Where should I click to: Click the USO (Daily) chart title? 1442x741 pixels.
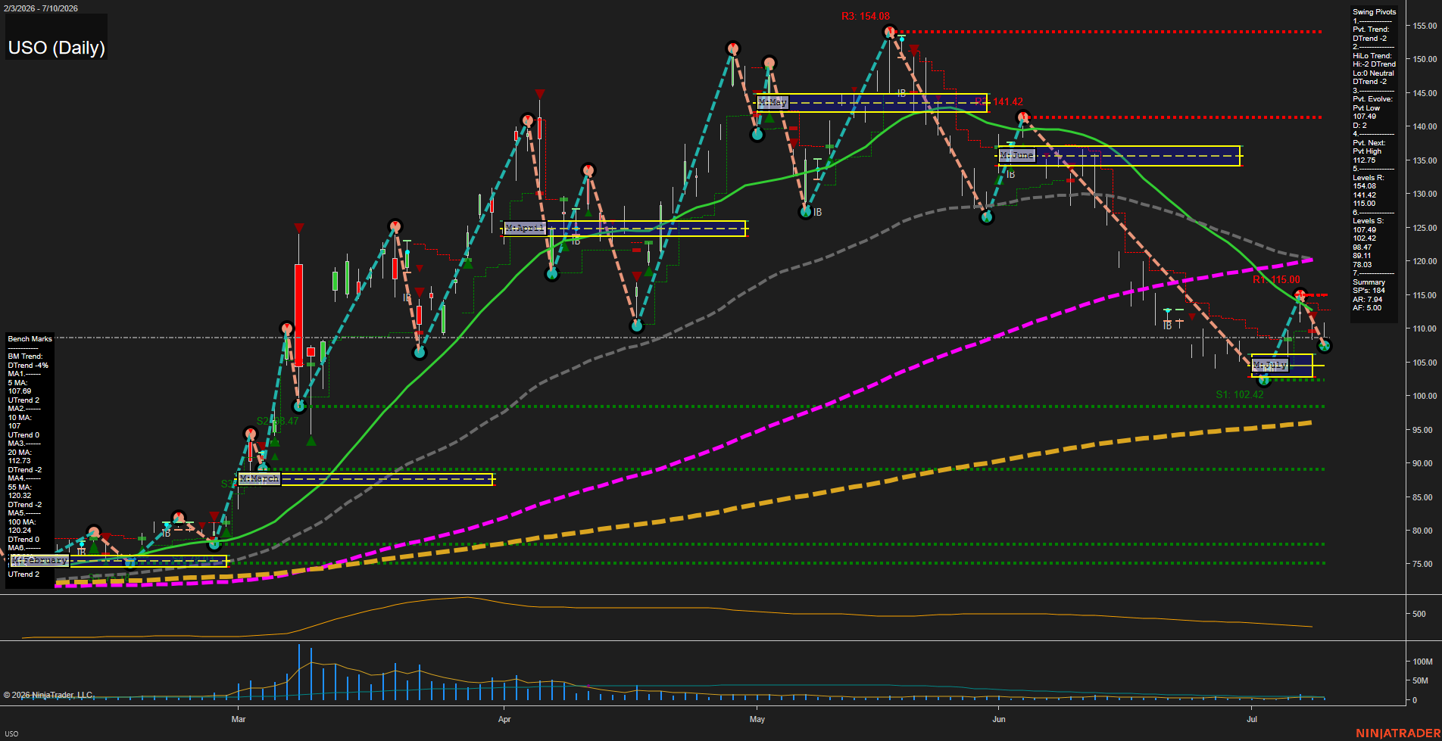[57, 48]
